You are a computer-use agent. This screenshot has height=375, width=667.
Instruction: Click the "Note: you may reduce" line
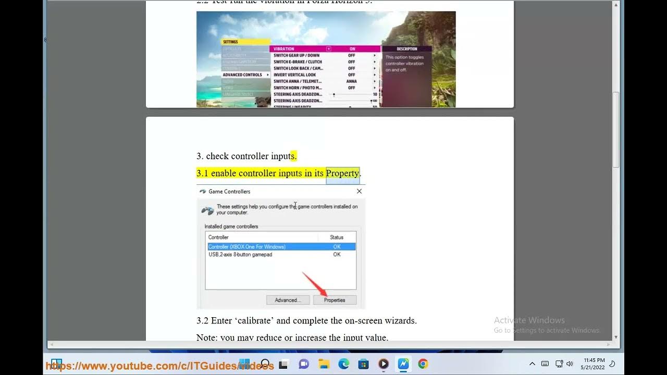point(292,337)
